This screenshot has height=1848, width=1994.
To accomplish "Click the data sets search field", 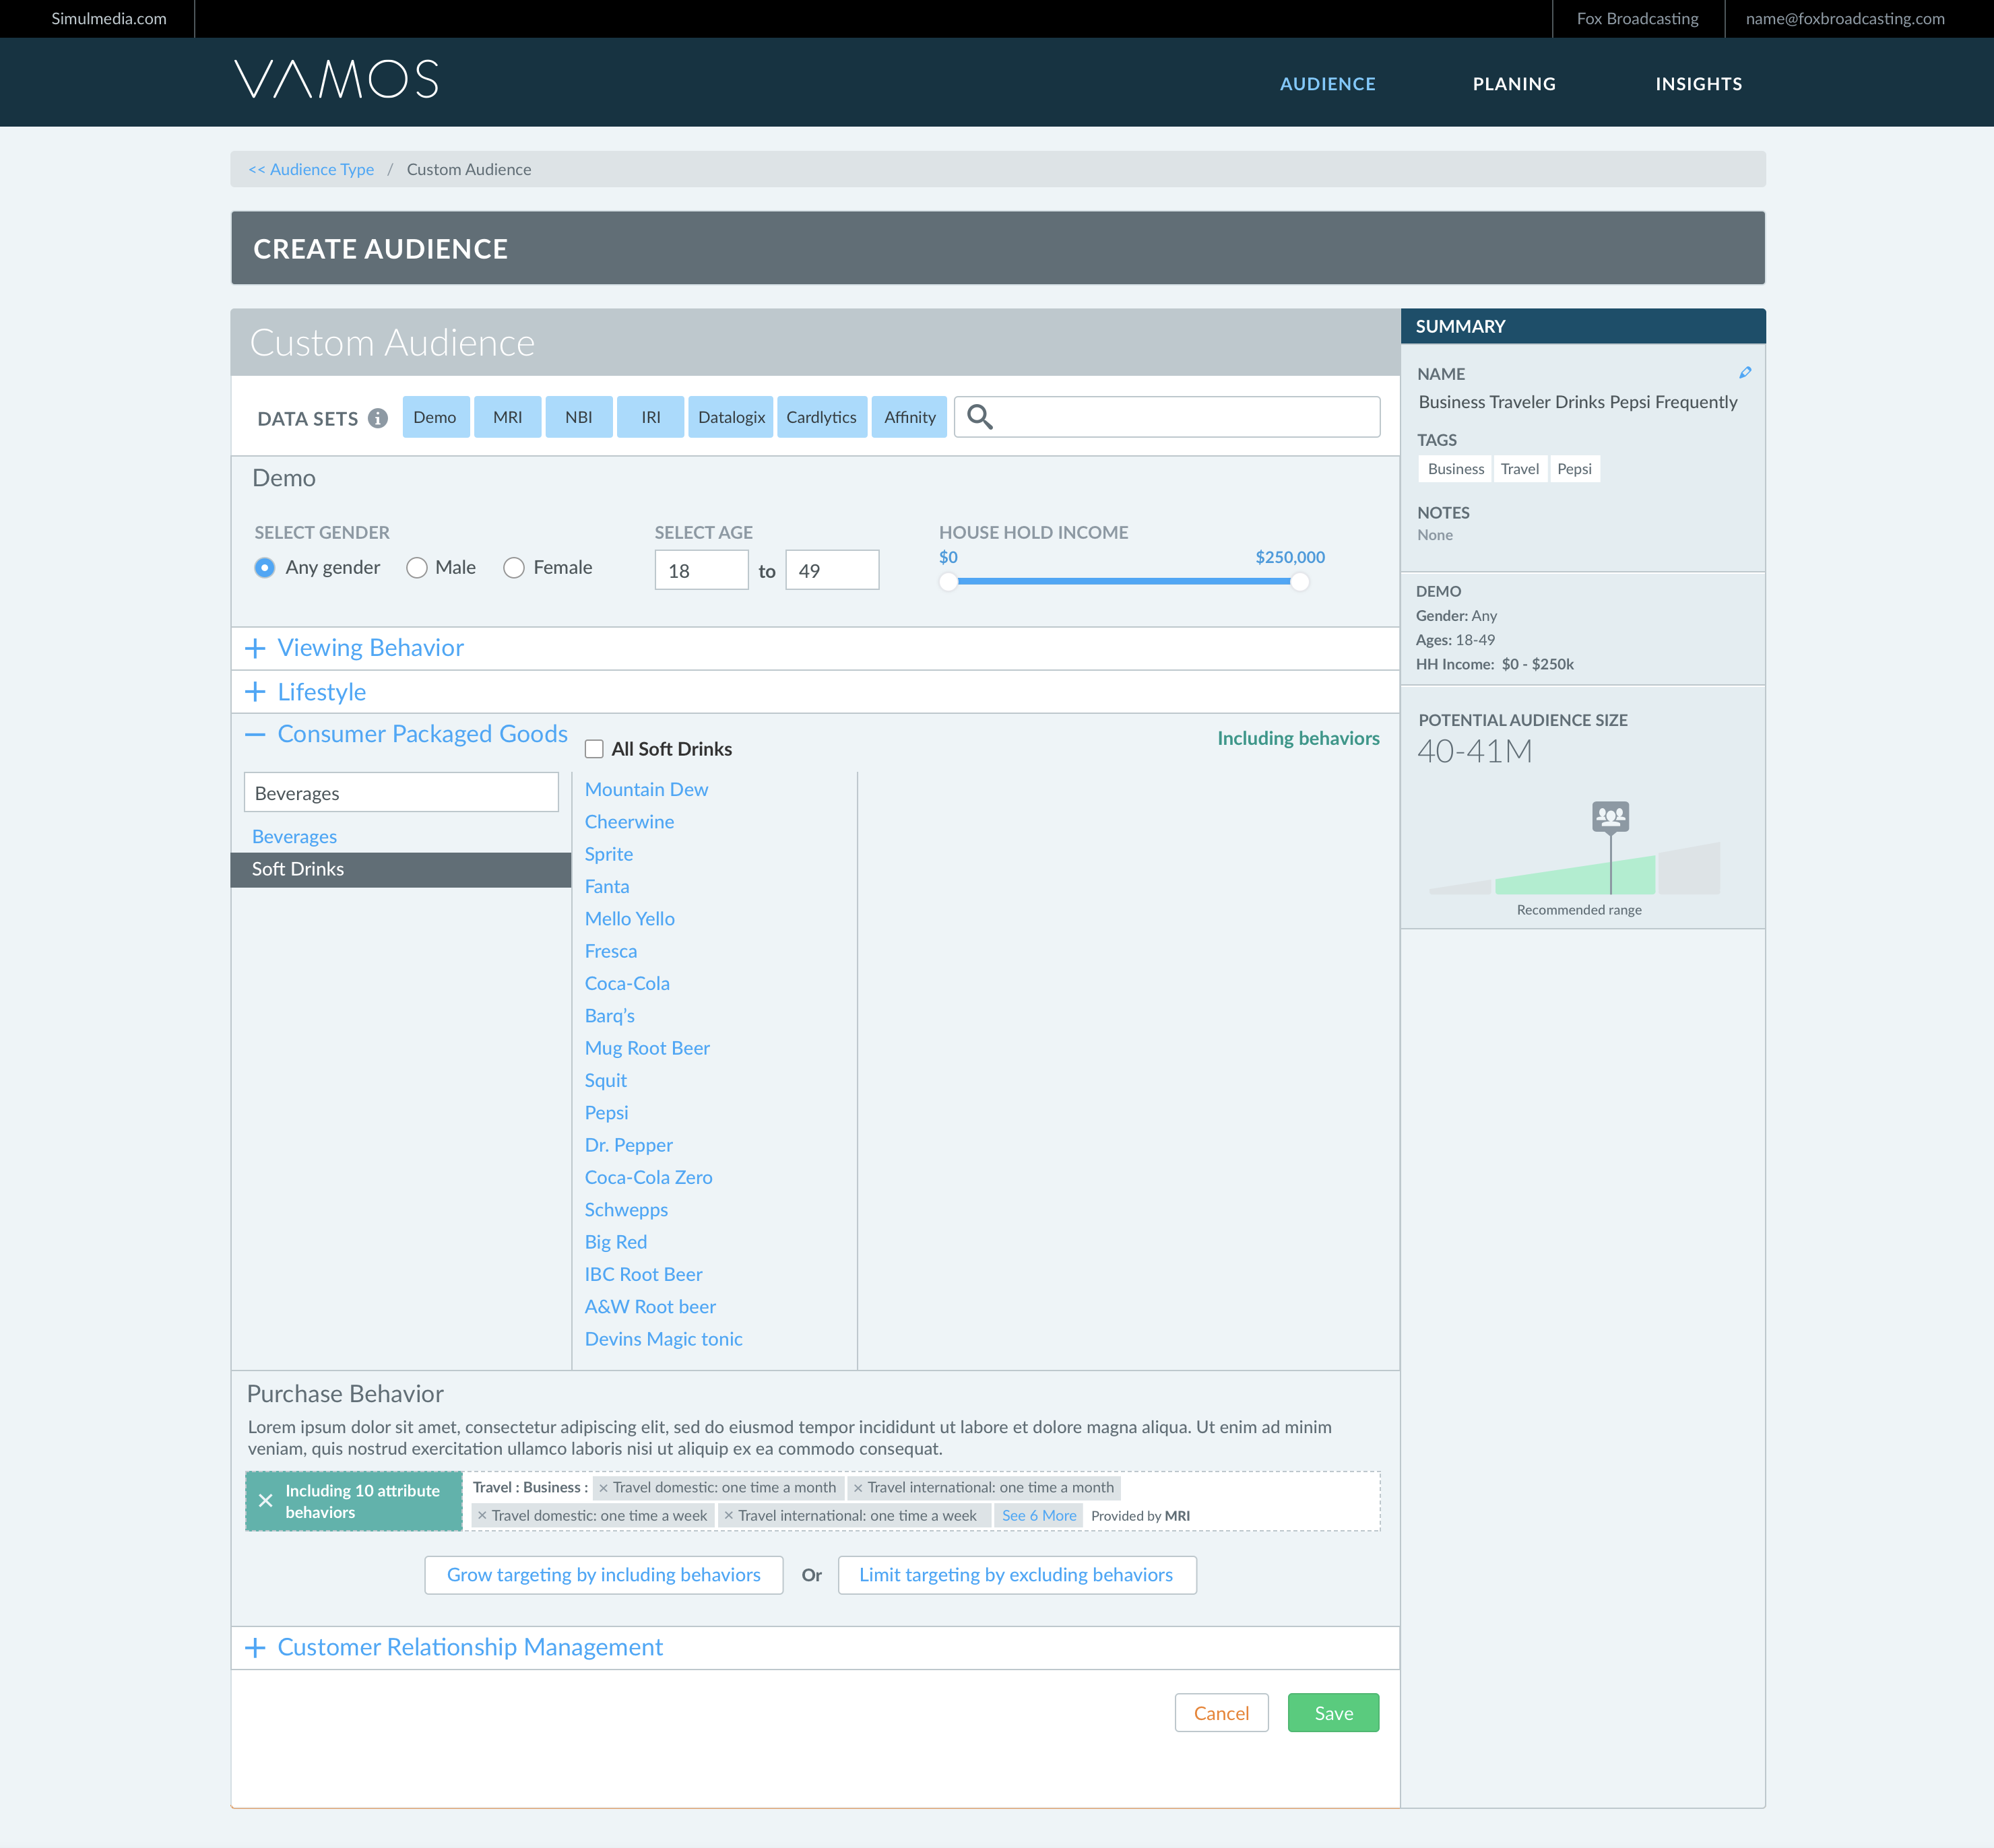I will click(x=1167, y=417).
